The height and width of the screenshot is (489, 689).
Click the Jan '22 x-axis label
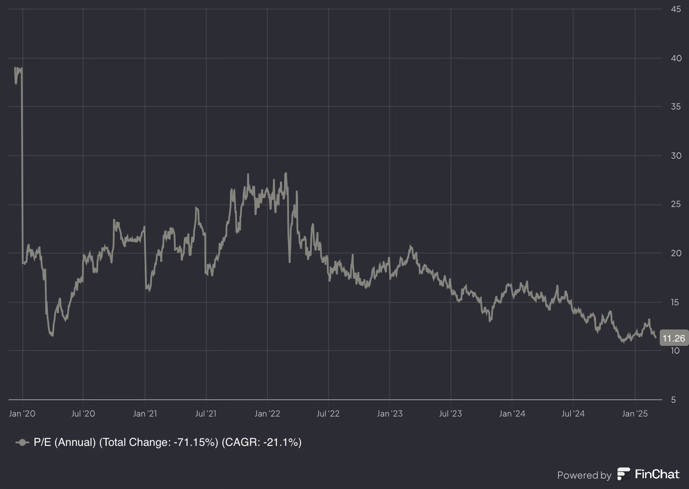point(267,414)
